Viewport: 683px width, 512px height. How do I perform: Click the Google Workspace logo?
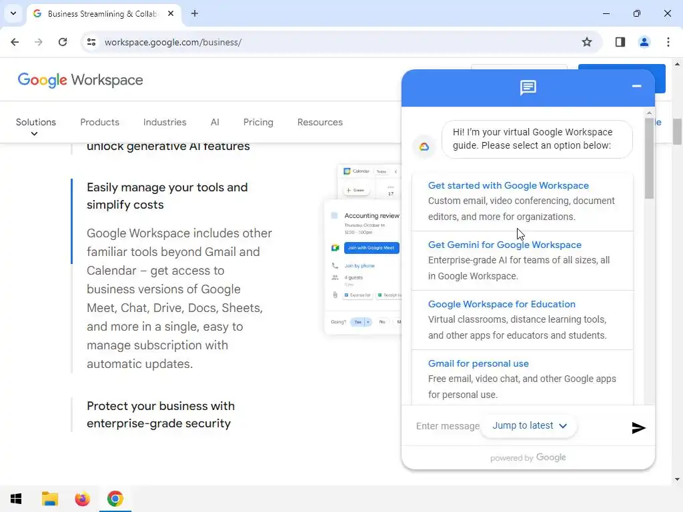point(80,80)
